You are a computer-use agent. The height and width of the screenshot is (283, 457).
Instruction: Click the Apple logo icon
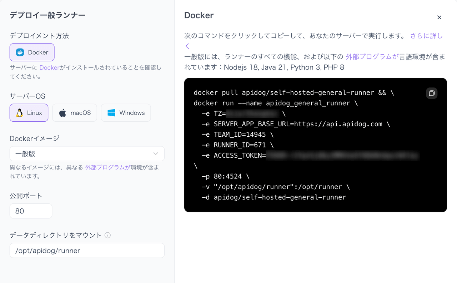point(62,113)
